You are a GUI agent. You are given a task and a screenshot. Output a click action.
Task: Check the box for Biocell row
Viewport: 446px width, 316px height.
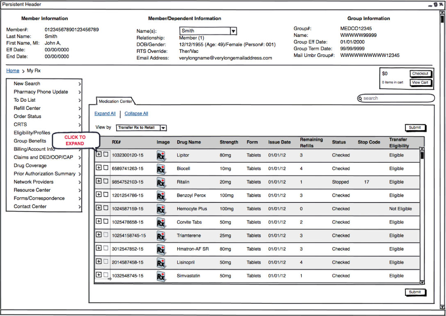(x=105, y=167)
